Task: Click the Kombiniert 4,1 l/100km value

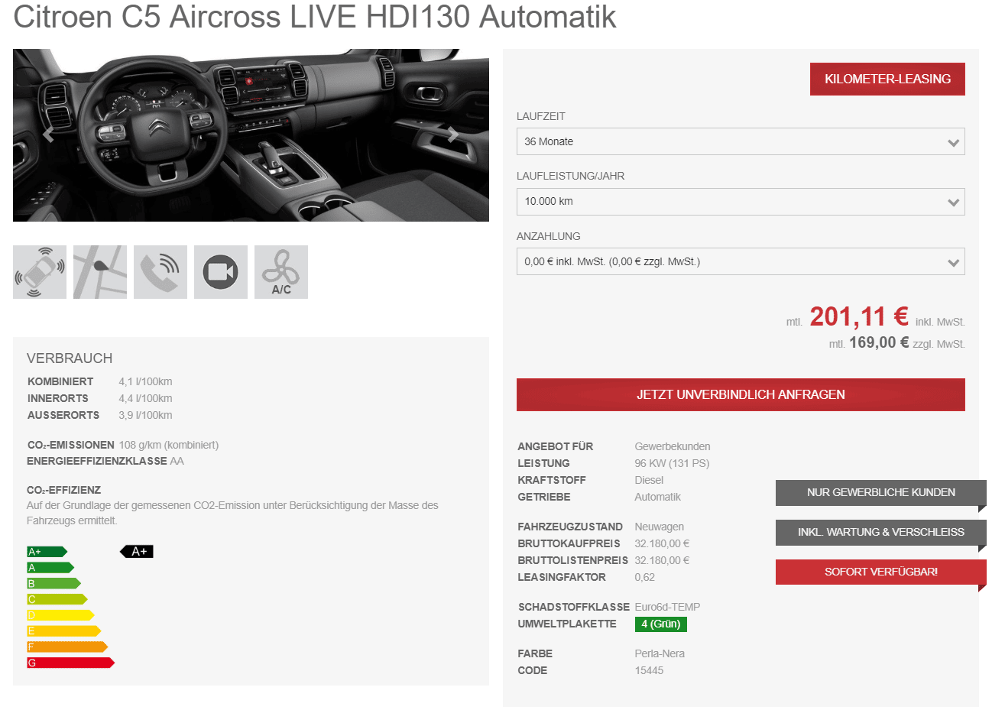Action: pos(145,381)
